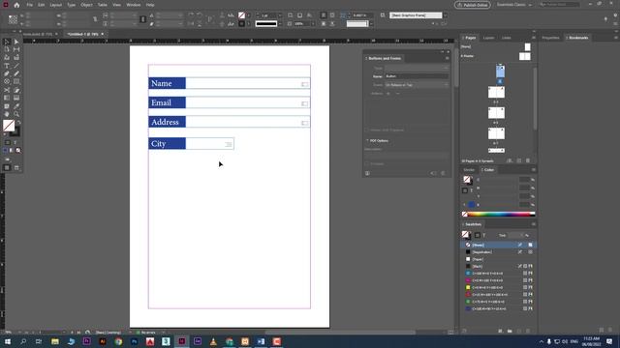Open the Type menu

(x=71, y=5)
